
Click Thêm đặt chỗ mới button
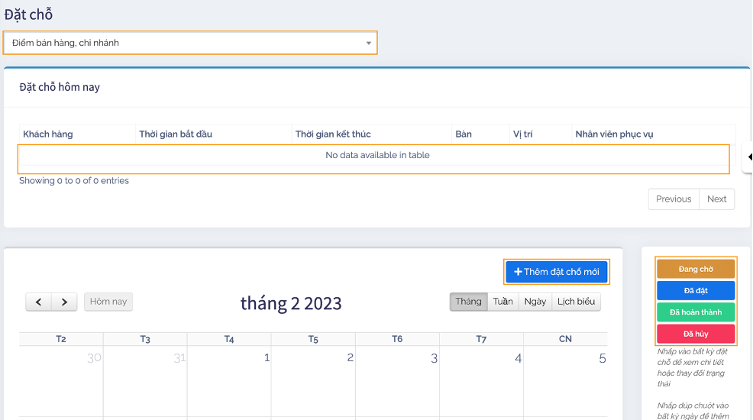[557, 272]
